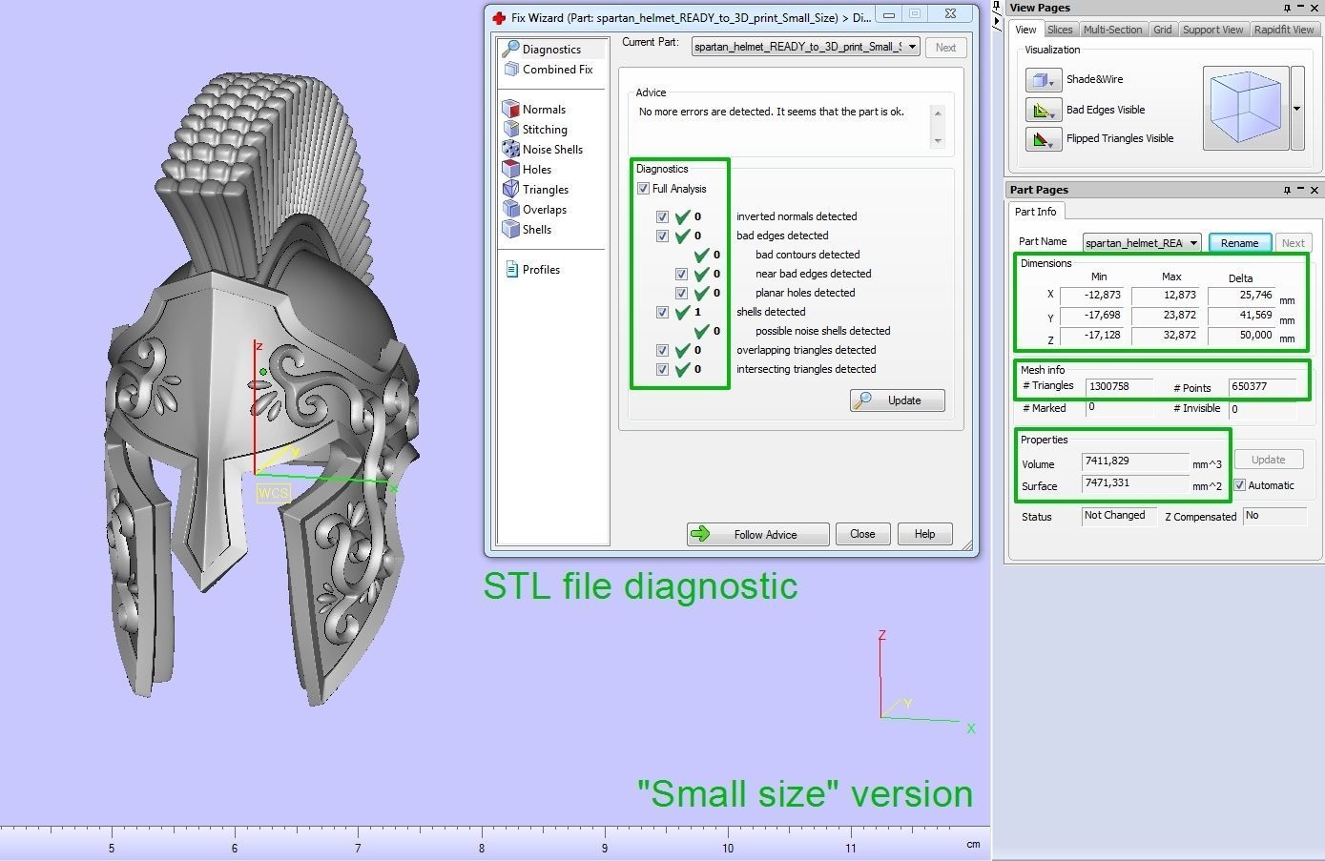Open Combined Fix page icon

pos(511,69)
